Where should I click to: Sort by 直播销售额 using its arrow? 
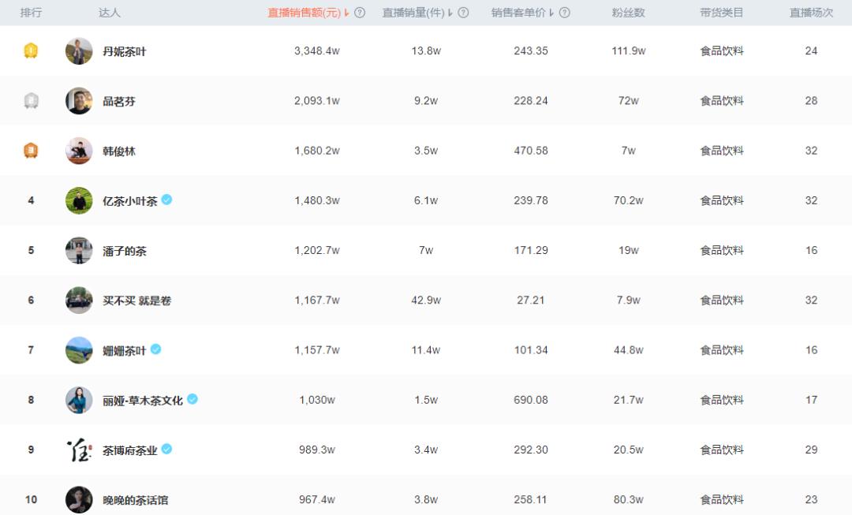(x=346, y=13)
